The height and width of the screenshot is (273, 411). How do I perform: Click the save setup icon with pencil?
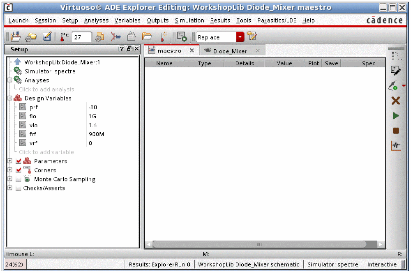(47, 37)
